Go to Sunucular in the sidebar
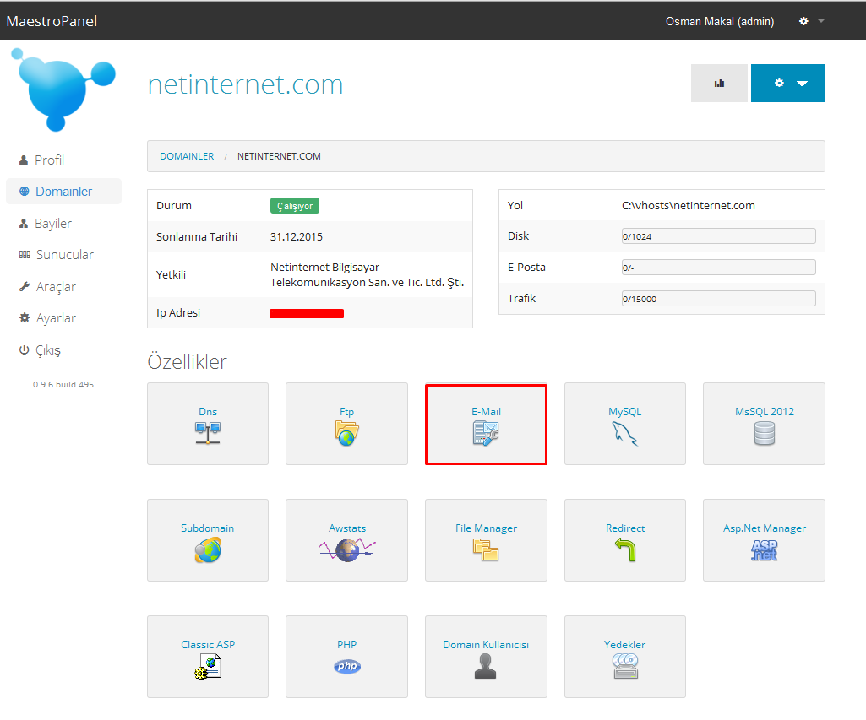Viewport: 866px width, 720px height. tap(64, 255)
